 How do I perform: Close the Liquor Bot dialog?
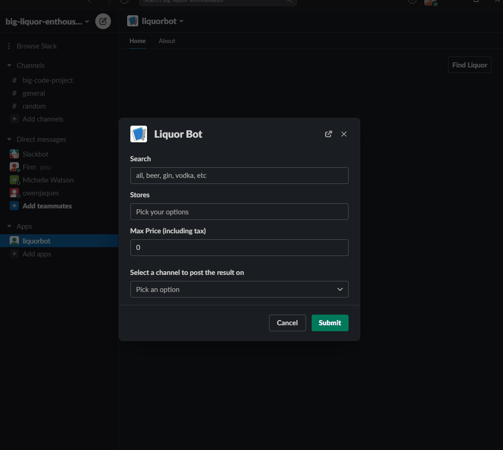tap(344, 134)
